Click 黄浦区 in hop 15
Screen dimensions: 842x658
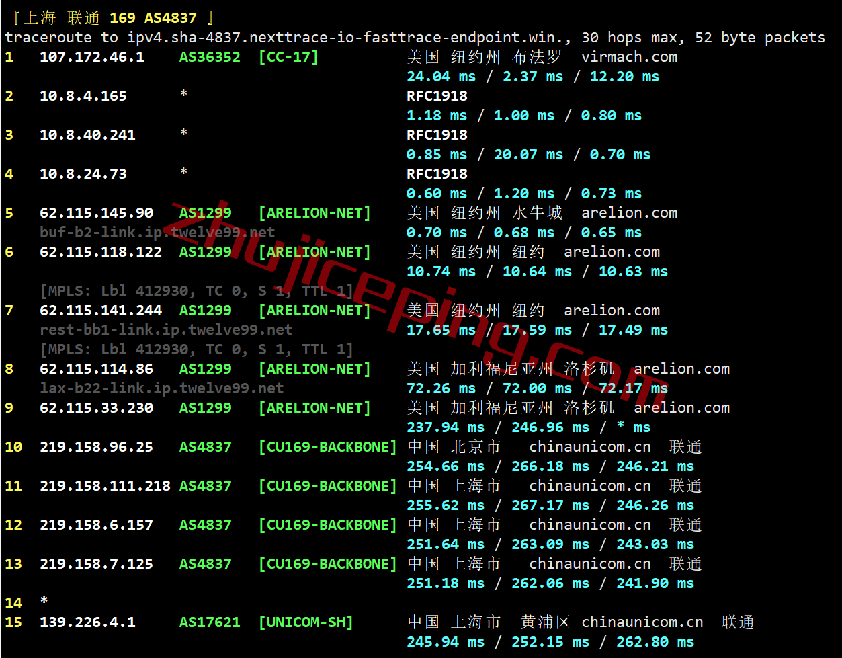(545, 622)
